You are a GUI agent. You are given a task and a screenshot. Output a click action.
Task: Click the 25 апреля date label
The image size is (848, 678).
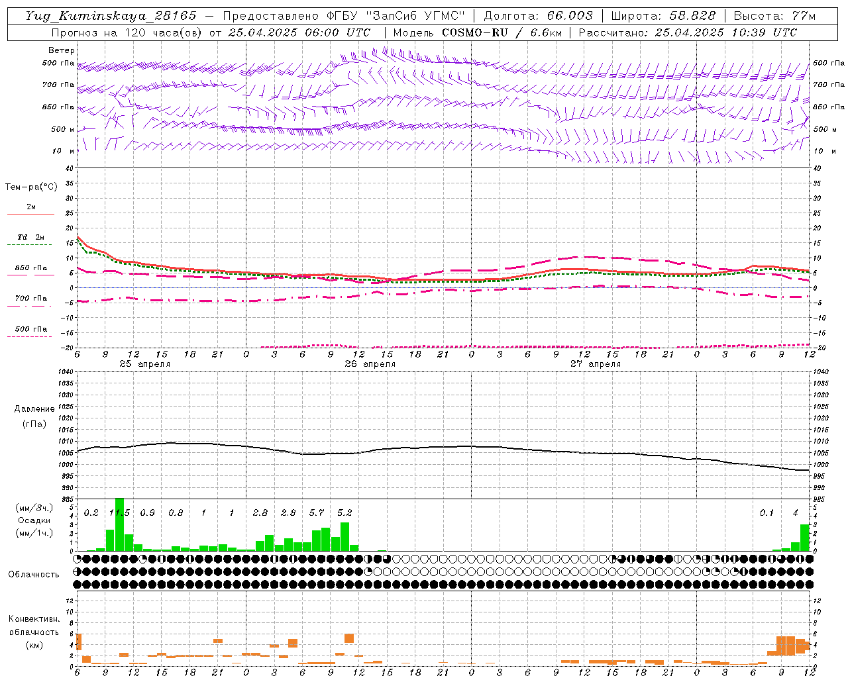click(144, 364)
